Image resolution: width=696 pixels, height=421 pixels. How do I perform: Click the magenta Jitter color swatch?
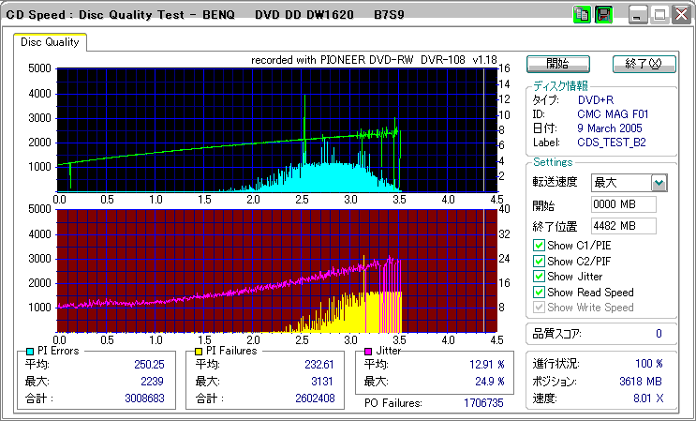coord(368,352)
